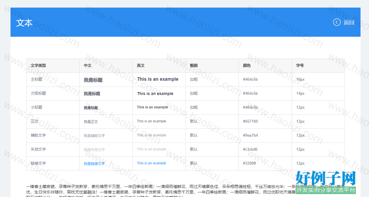Open blue This is an example link
This screenshot has width=369, height=197.
click(x=152, y=163)
